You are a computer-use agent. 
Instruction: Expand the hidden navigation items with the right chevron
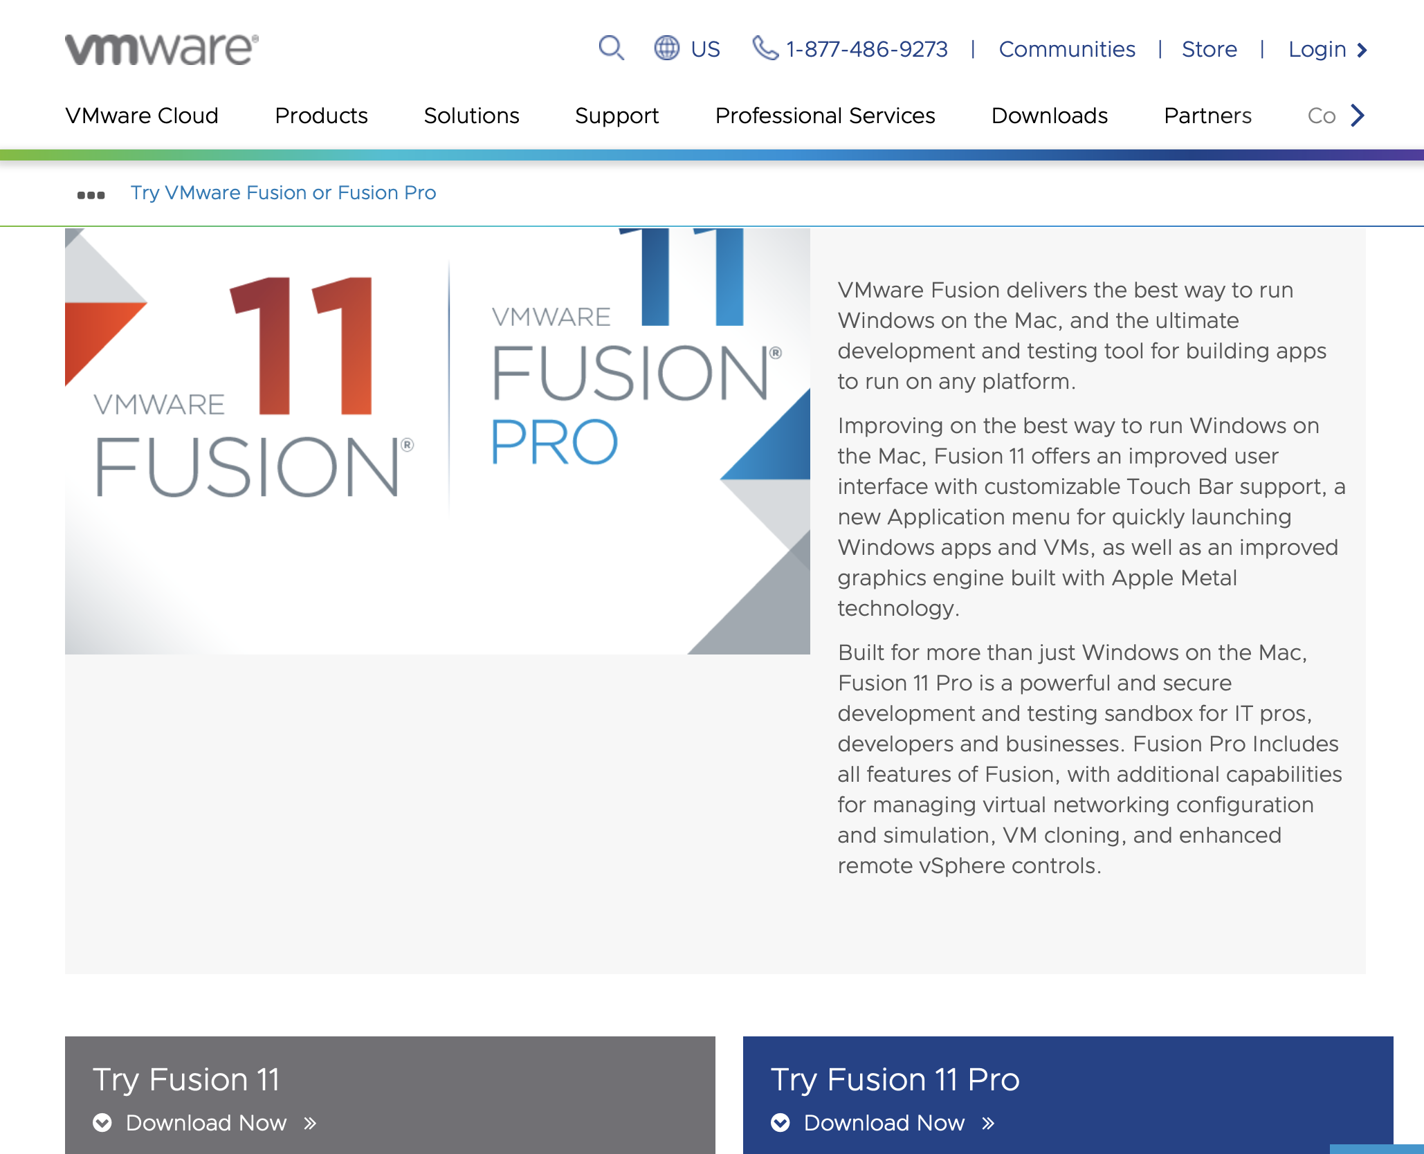[1357, 116]
